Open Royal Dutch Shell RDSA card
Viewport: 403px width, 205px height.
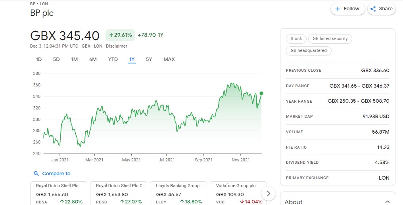tap(59, 193)
